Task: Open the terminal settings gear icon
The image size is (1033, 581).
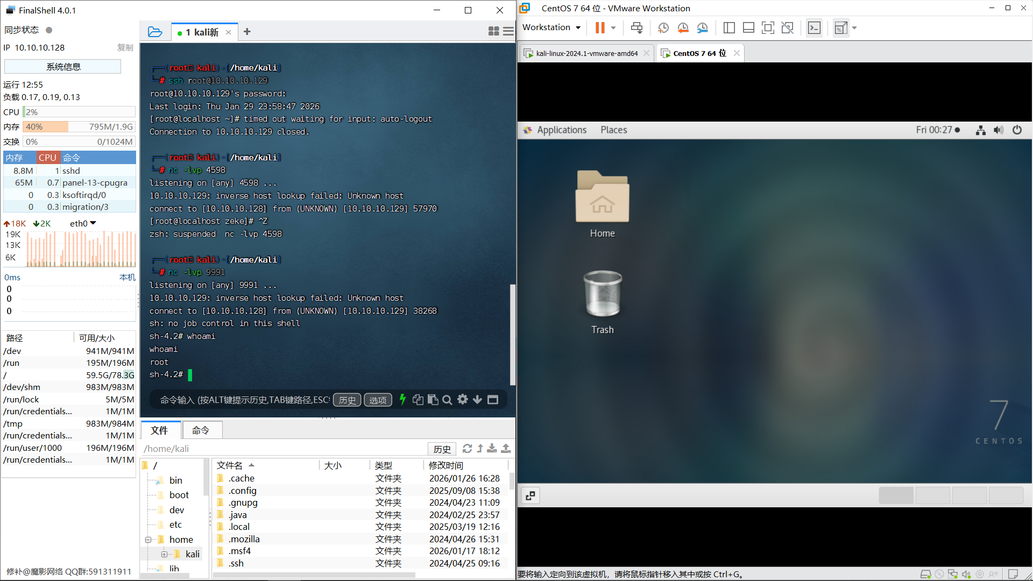Action: point(462,400)
